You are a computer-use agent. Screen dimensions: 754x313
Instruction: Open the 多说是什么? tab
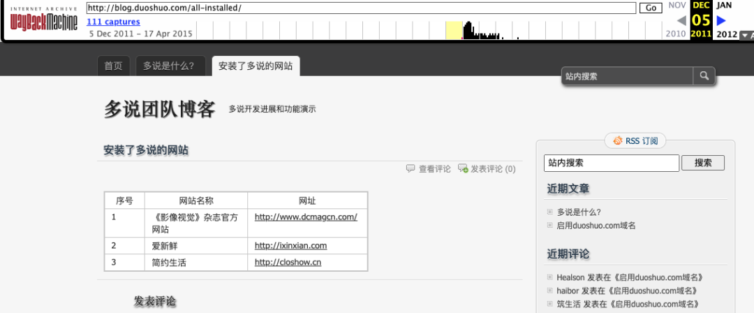click(170, 66)
